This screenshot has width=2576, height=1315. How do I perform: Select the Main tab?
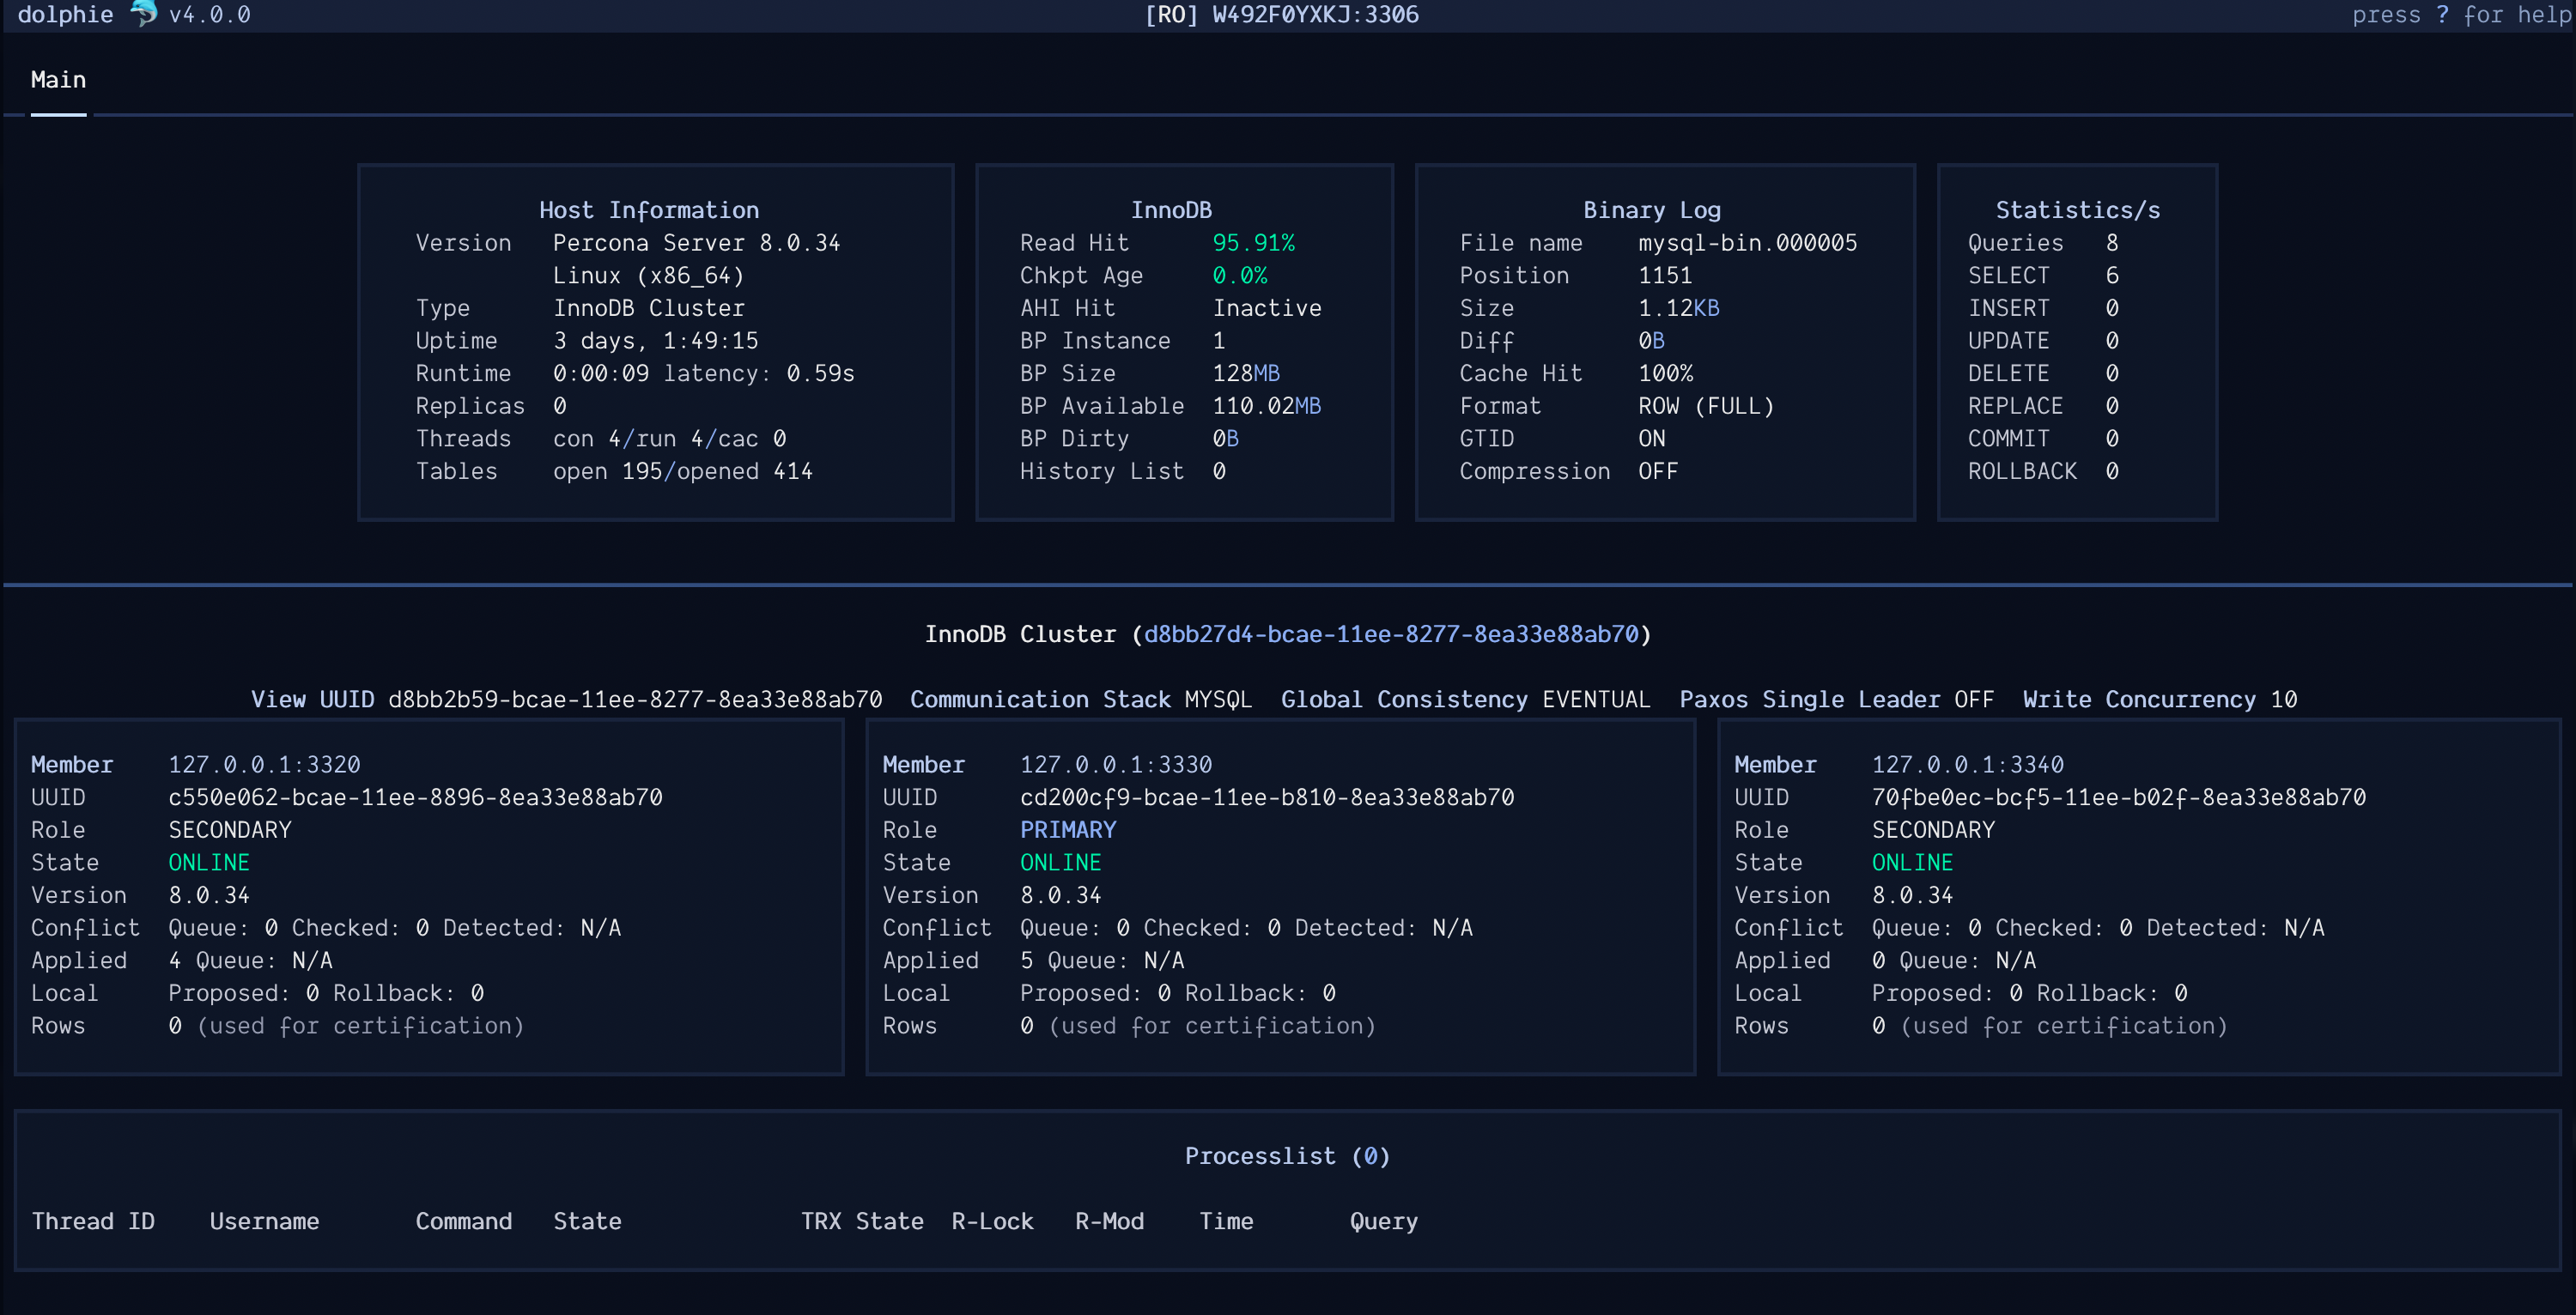click(58, 79)
